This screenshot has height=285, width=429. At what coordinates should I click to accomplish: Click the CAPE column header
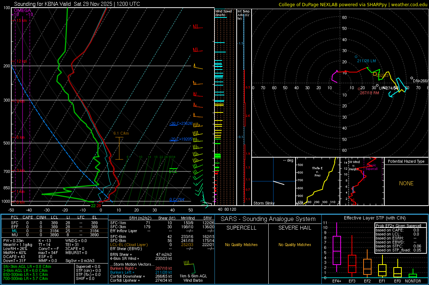28,217
